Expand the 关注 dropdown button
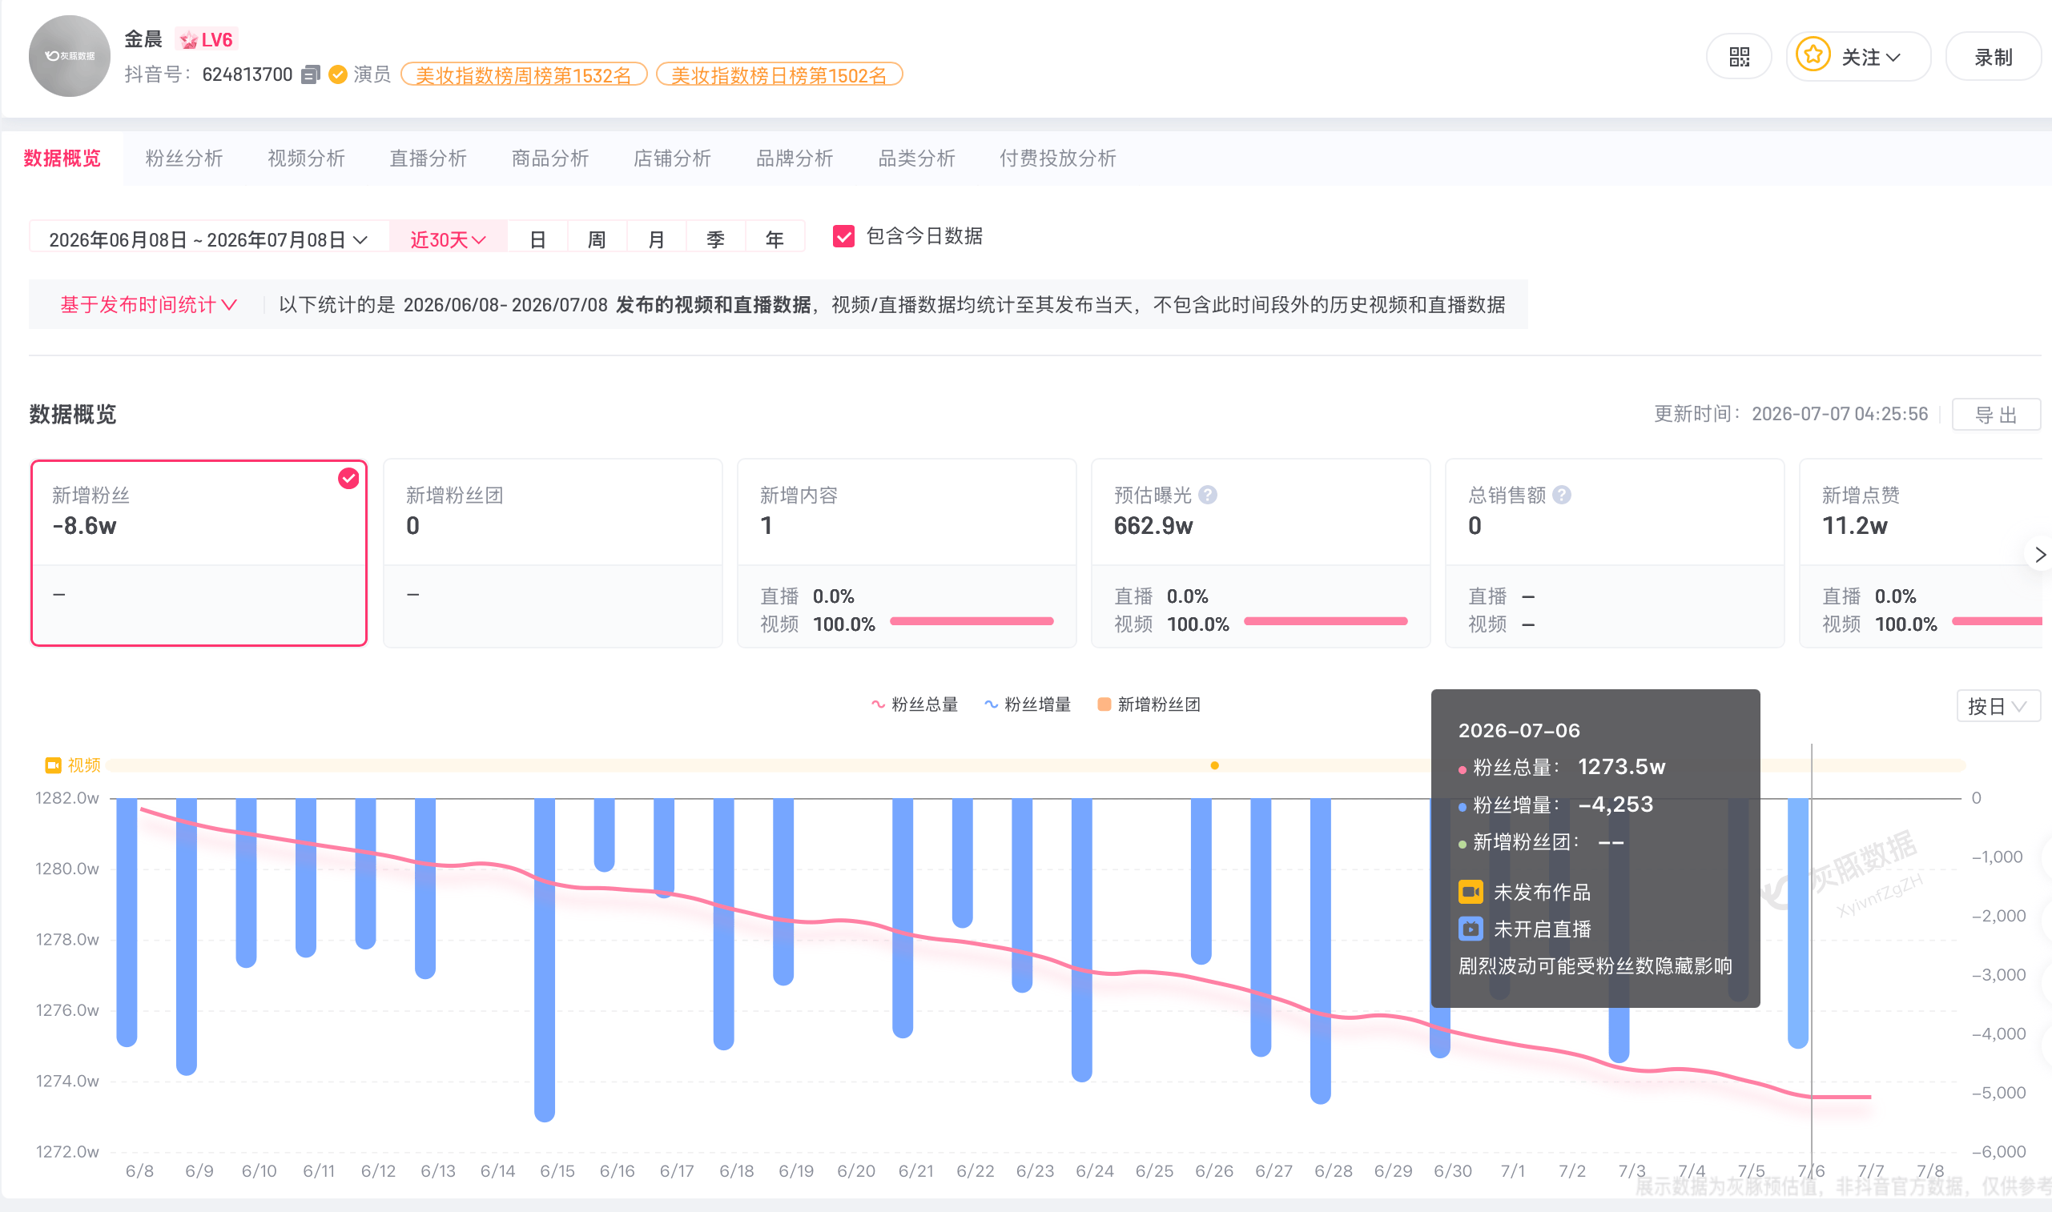 click(x=1858, y=56)
